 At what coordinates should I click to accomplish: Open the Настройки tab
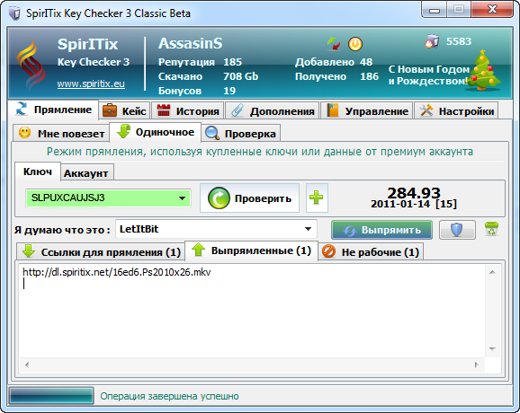456,110
